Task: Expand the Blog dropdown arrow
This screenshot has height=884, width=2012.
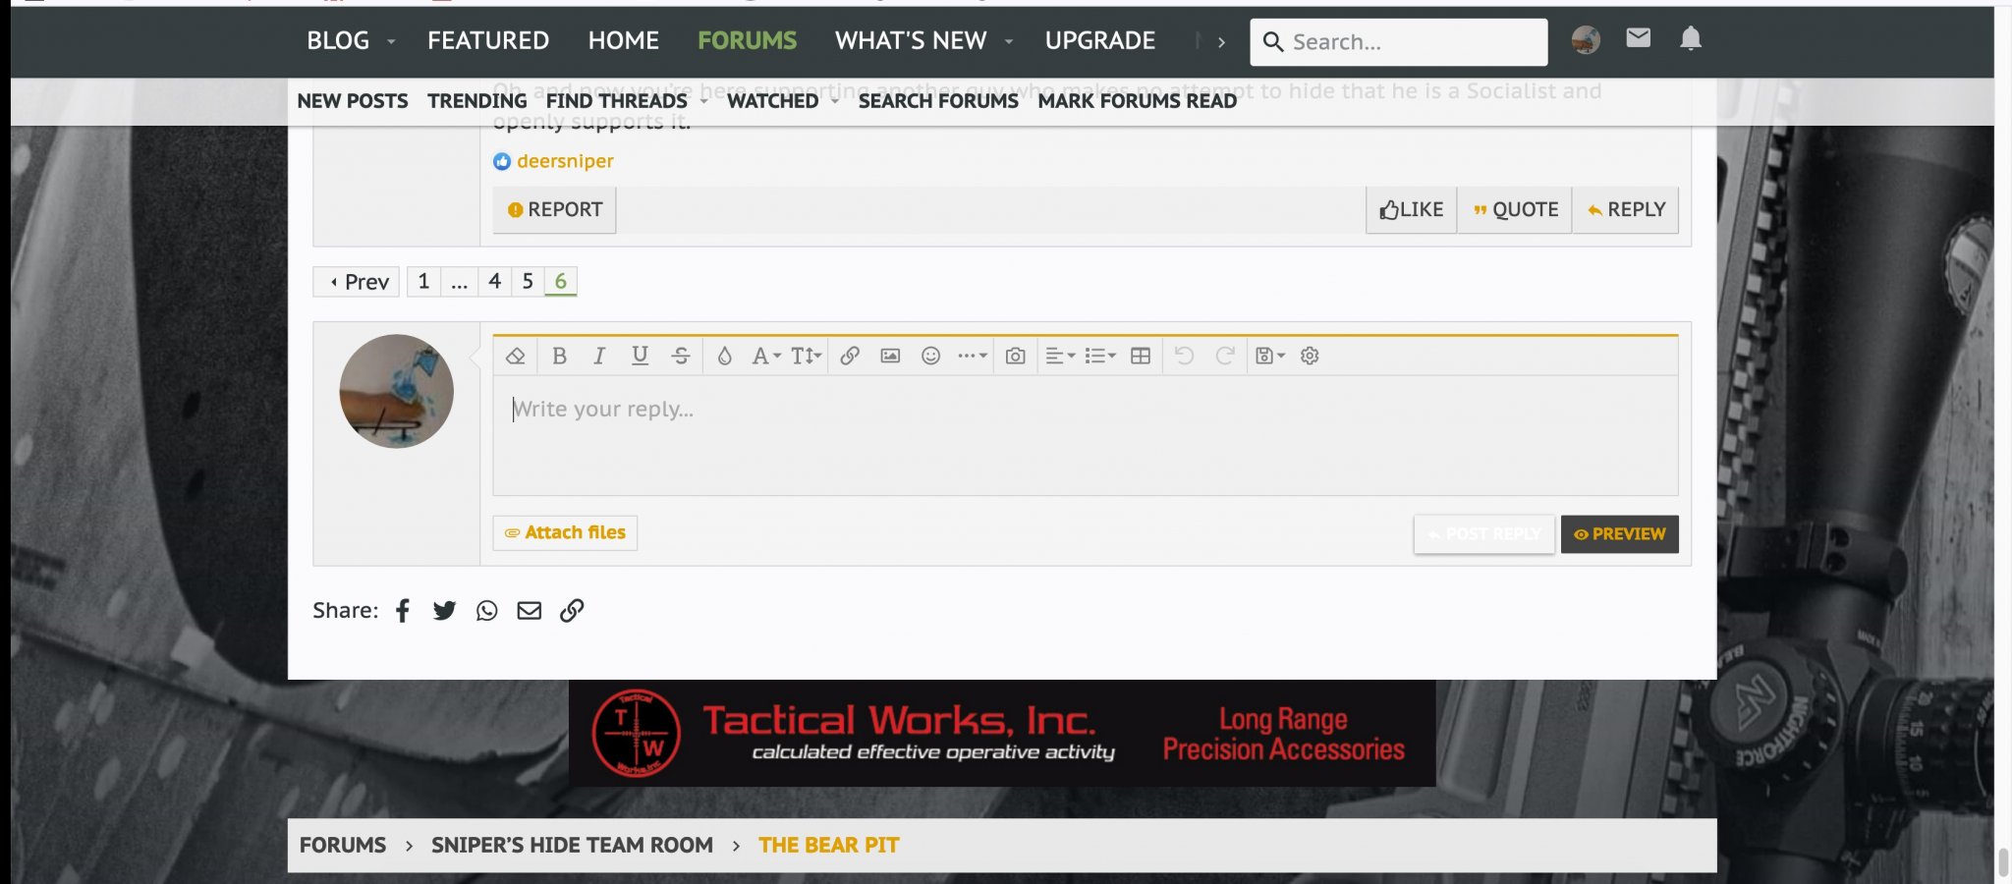Action: (391, 42)
